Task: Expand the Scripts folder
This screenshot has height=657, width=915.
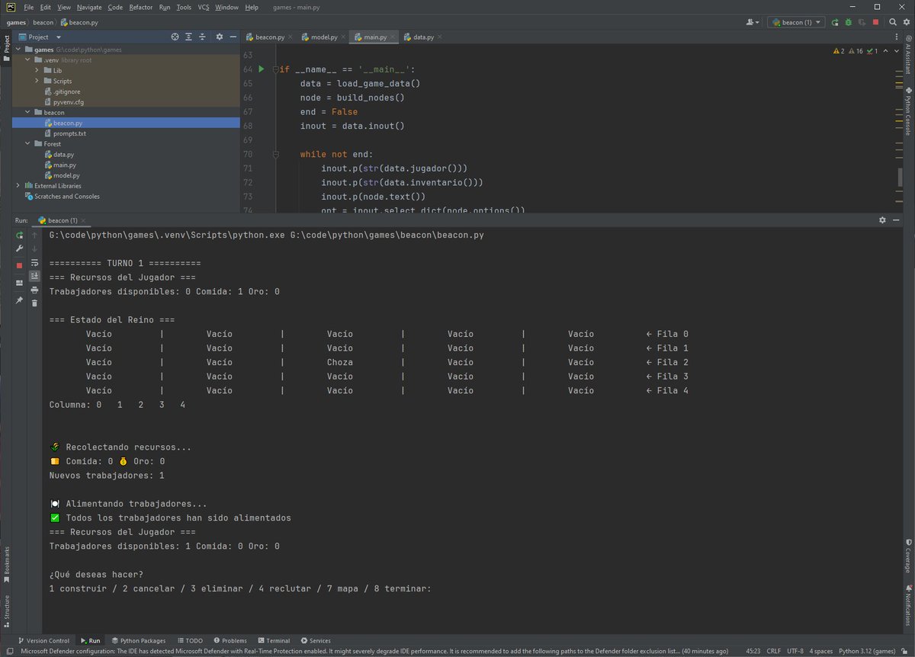Action: click(37, 81)
